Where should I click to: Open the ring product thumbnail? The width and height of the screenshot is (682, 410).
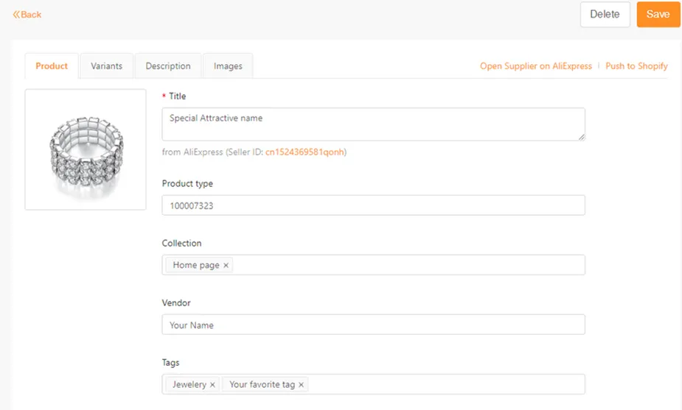click(86, 149)
